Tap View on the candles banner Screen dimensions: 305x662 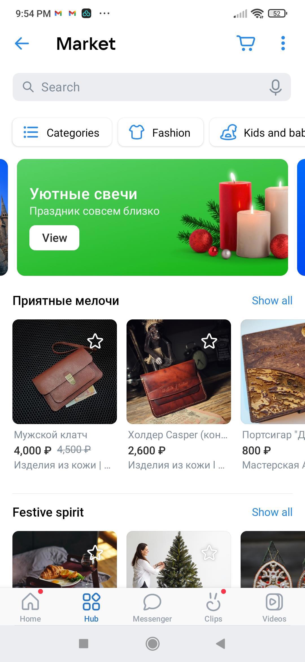point(55,238)
